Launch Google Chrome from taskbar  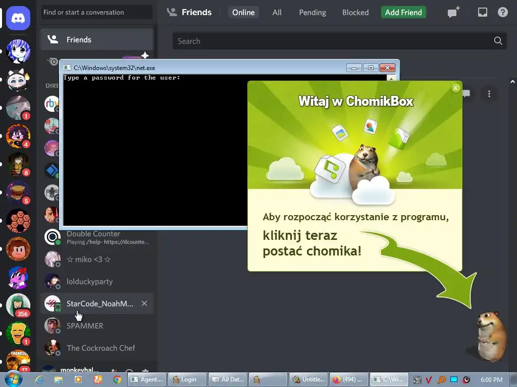(117, 379)
